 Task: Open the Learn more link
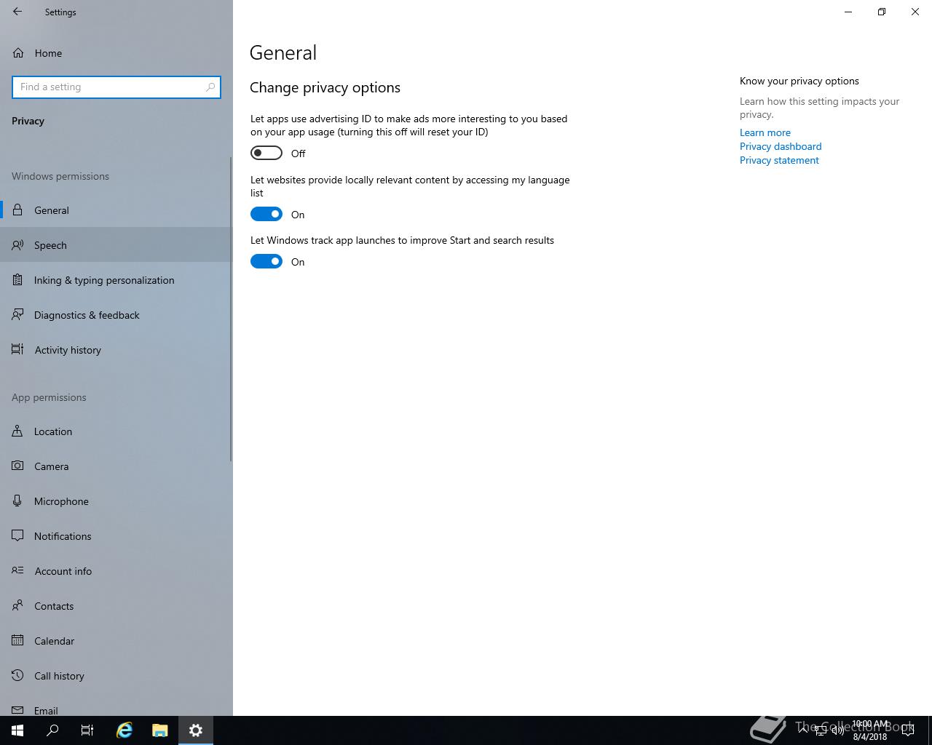(x=765, y=132)
